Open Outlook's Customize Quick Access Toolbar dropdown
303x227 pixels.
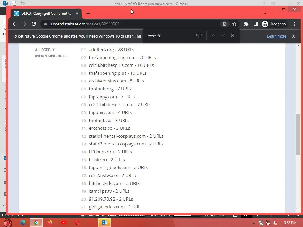pyautogui.click(x=29, y=4)
